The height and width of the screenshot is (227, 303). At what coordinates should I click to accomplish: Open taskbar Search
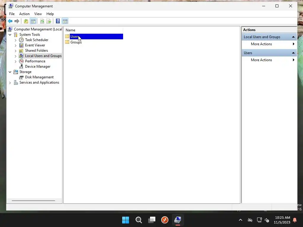[x=139, y=220]
